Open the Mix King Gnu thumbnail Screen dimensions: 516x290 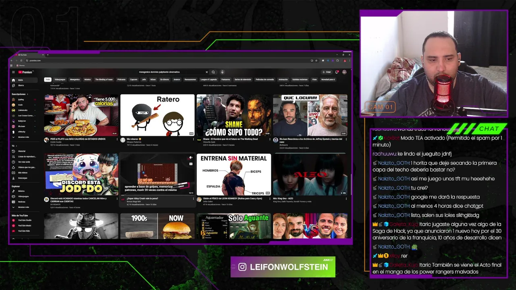(x=310, y=174)
